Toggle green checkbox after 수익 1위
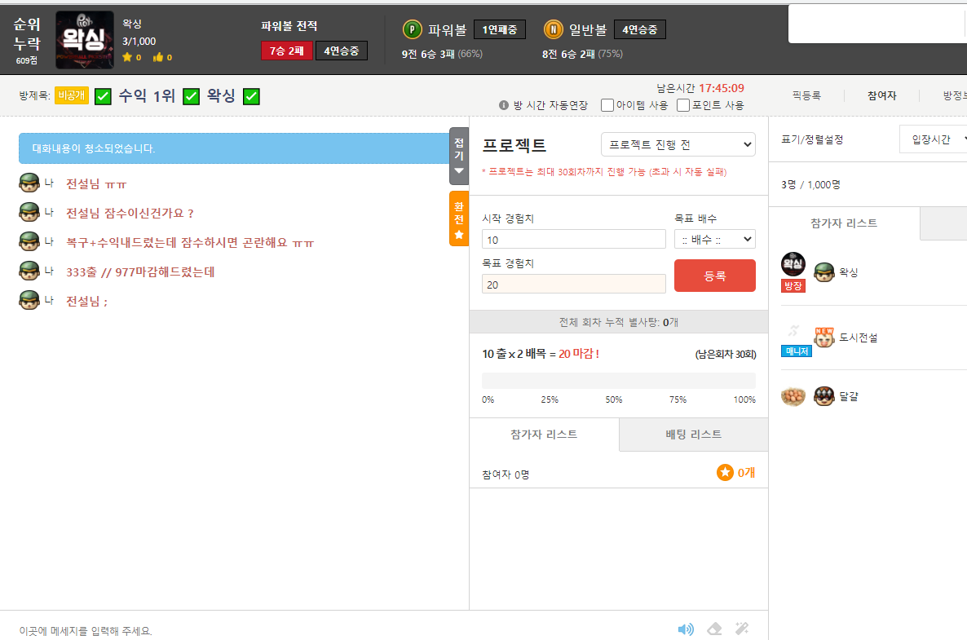Viewport: 967px width, 640px height. pos(191,97)
